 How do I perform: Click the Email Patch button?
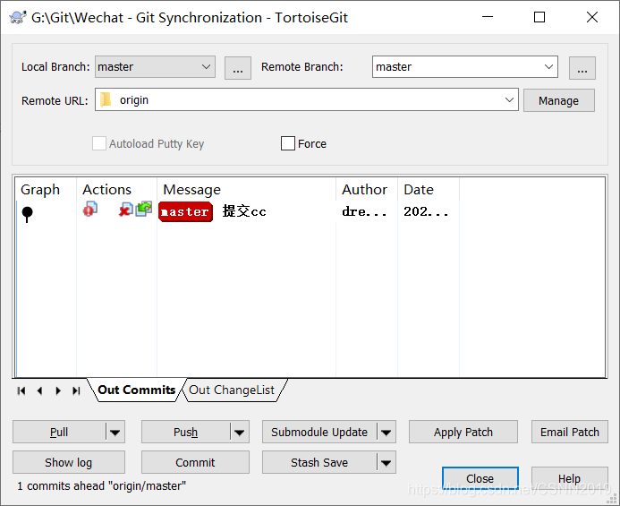(x=569, y=432)
